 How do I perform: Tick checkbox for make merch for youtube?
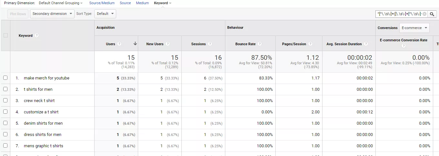(x=5, y=78)
